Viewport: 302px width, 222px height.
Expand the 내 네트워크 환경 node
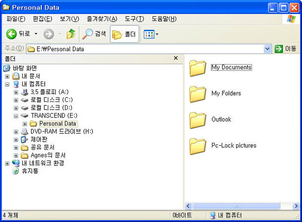[x=7, y=163]
